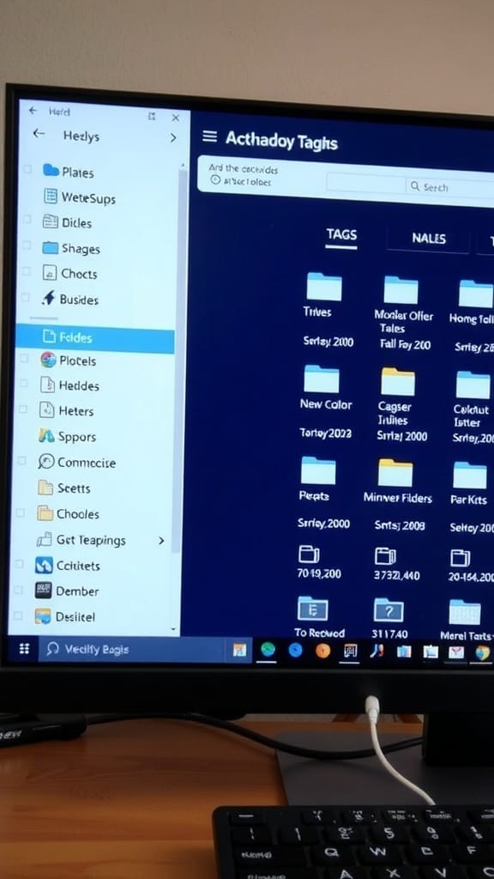Click the pin icon next to the sidebar close X

click(151, 116)
